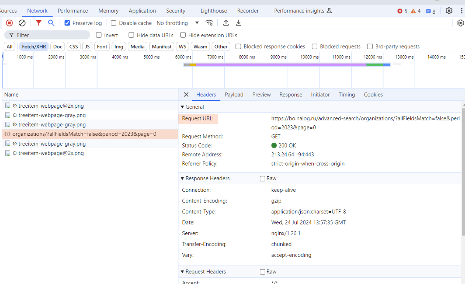The height and width of the screenshot is (284, 465).
Task: Enable Hide extension URLs
Action: tap(183, 35)
